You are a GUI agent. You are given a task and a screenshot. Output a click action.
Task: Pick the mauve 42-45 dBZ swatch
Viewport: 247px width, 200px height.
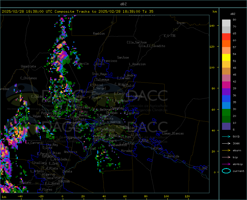point(226,78)
